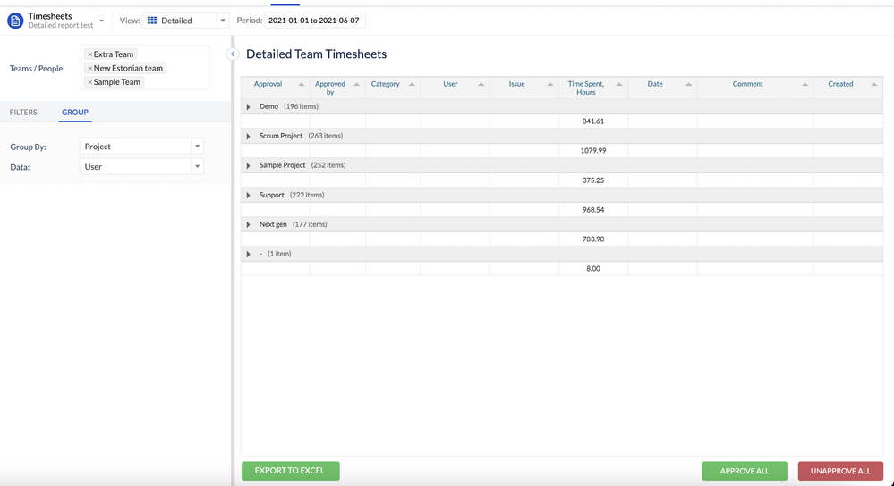The image size is (894, 486).
Task: Collapse the sidebar with the chevron button
Action: tap(233, 54)
